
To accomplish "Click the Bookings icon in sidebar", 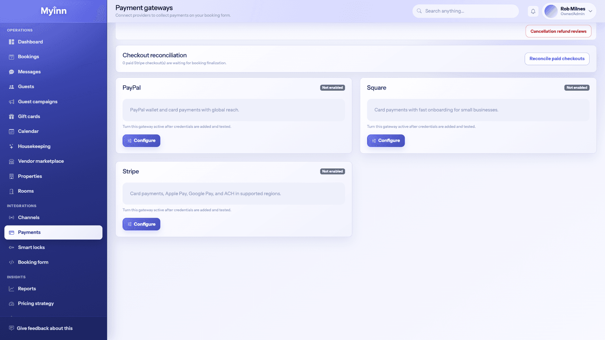I will [x=11, y=57].
